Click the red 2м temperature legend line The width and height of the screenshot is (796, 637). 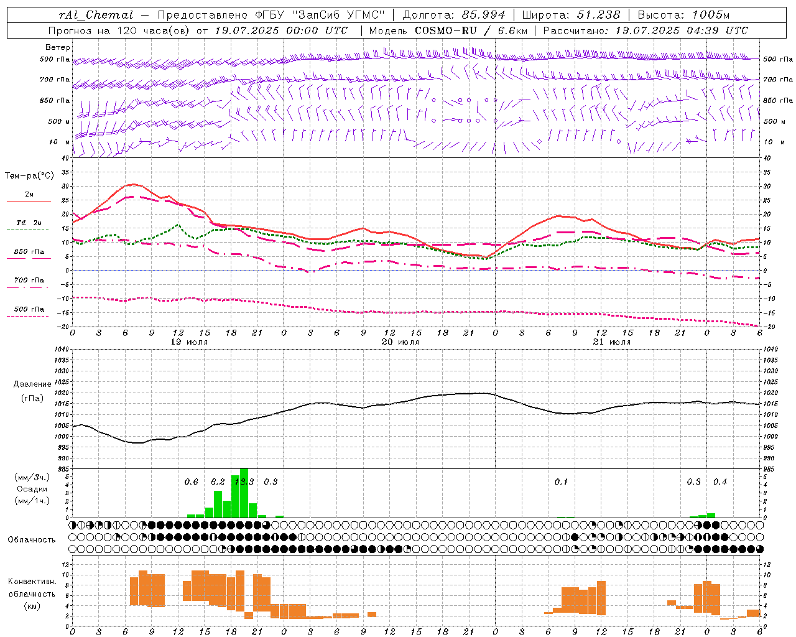(29, 201)
